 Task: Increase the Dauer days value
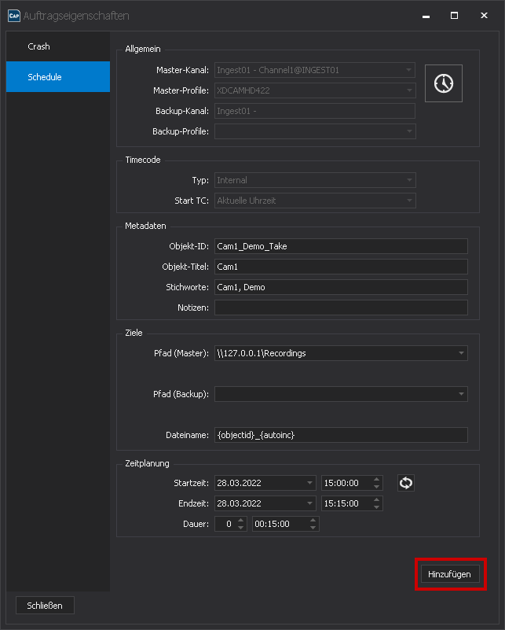coord(240,521)
